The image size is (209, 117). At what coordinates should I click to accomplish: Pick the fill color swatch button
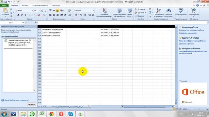[39, 15]
